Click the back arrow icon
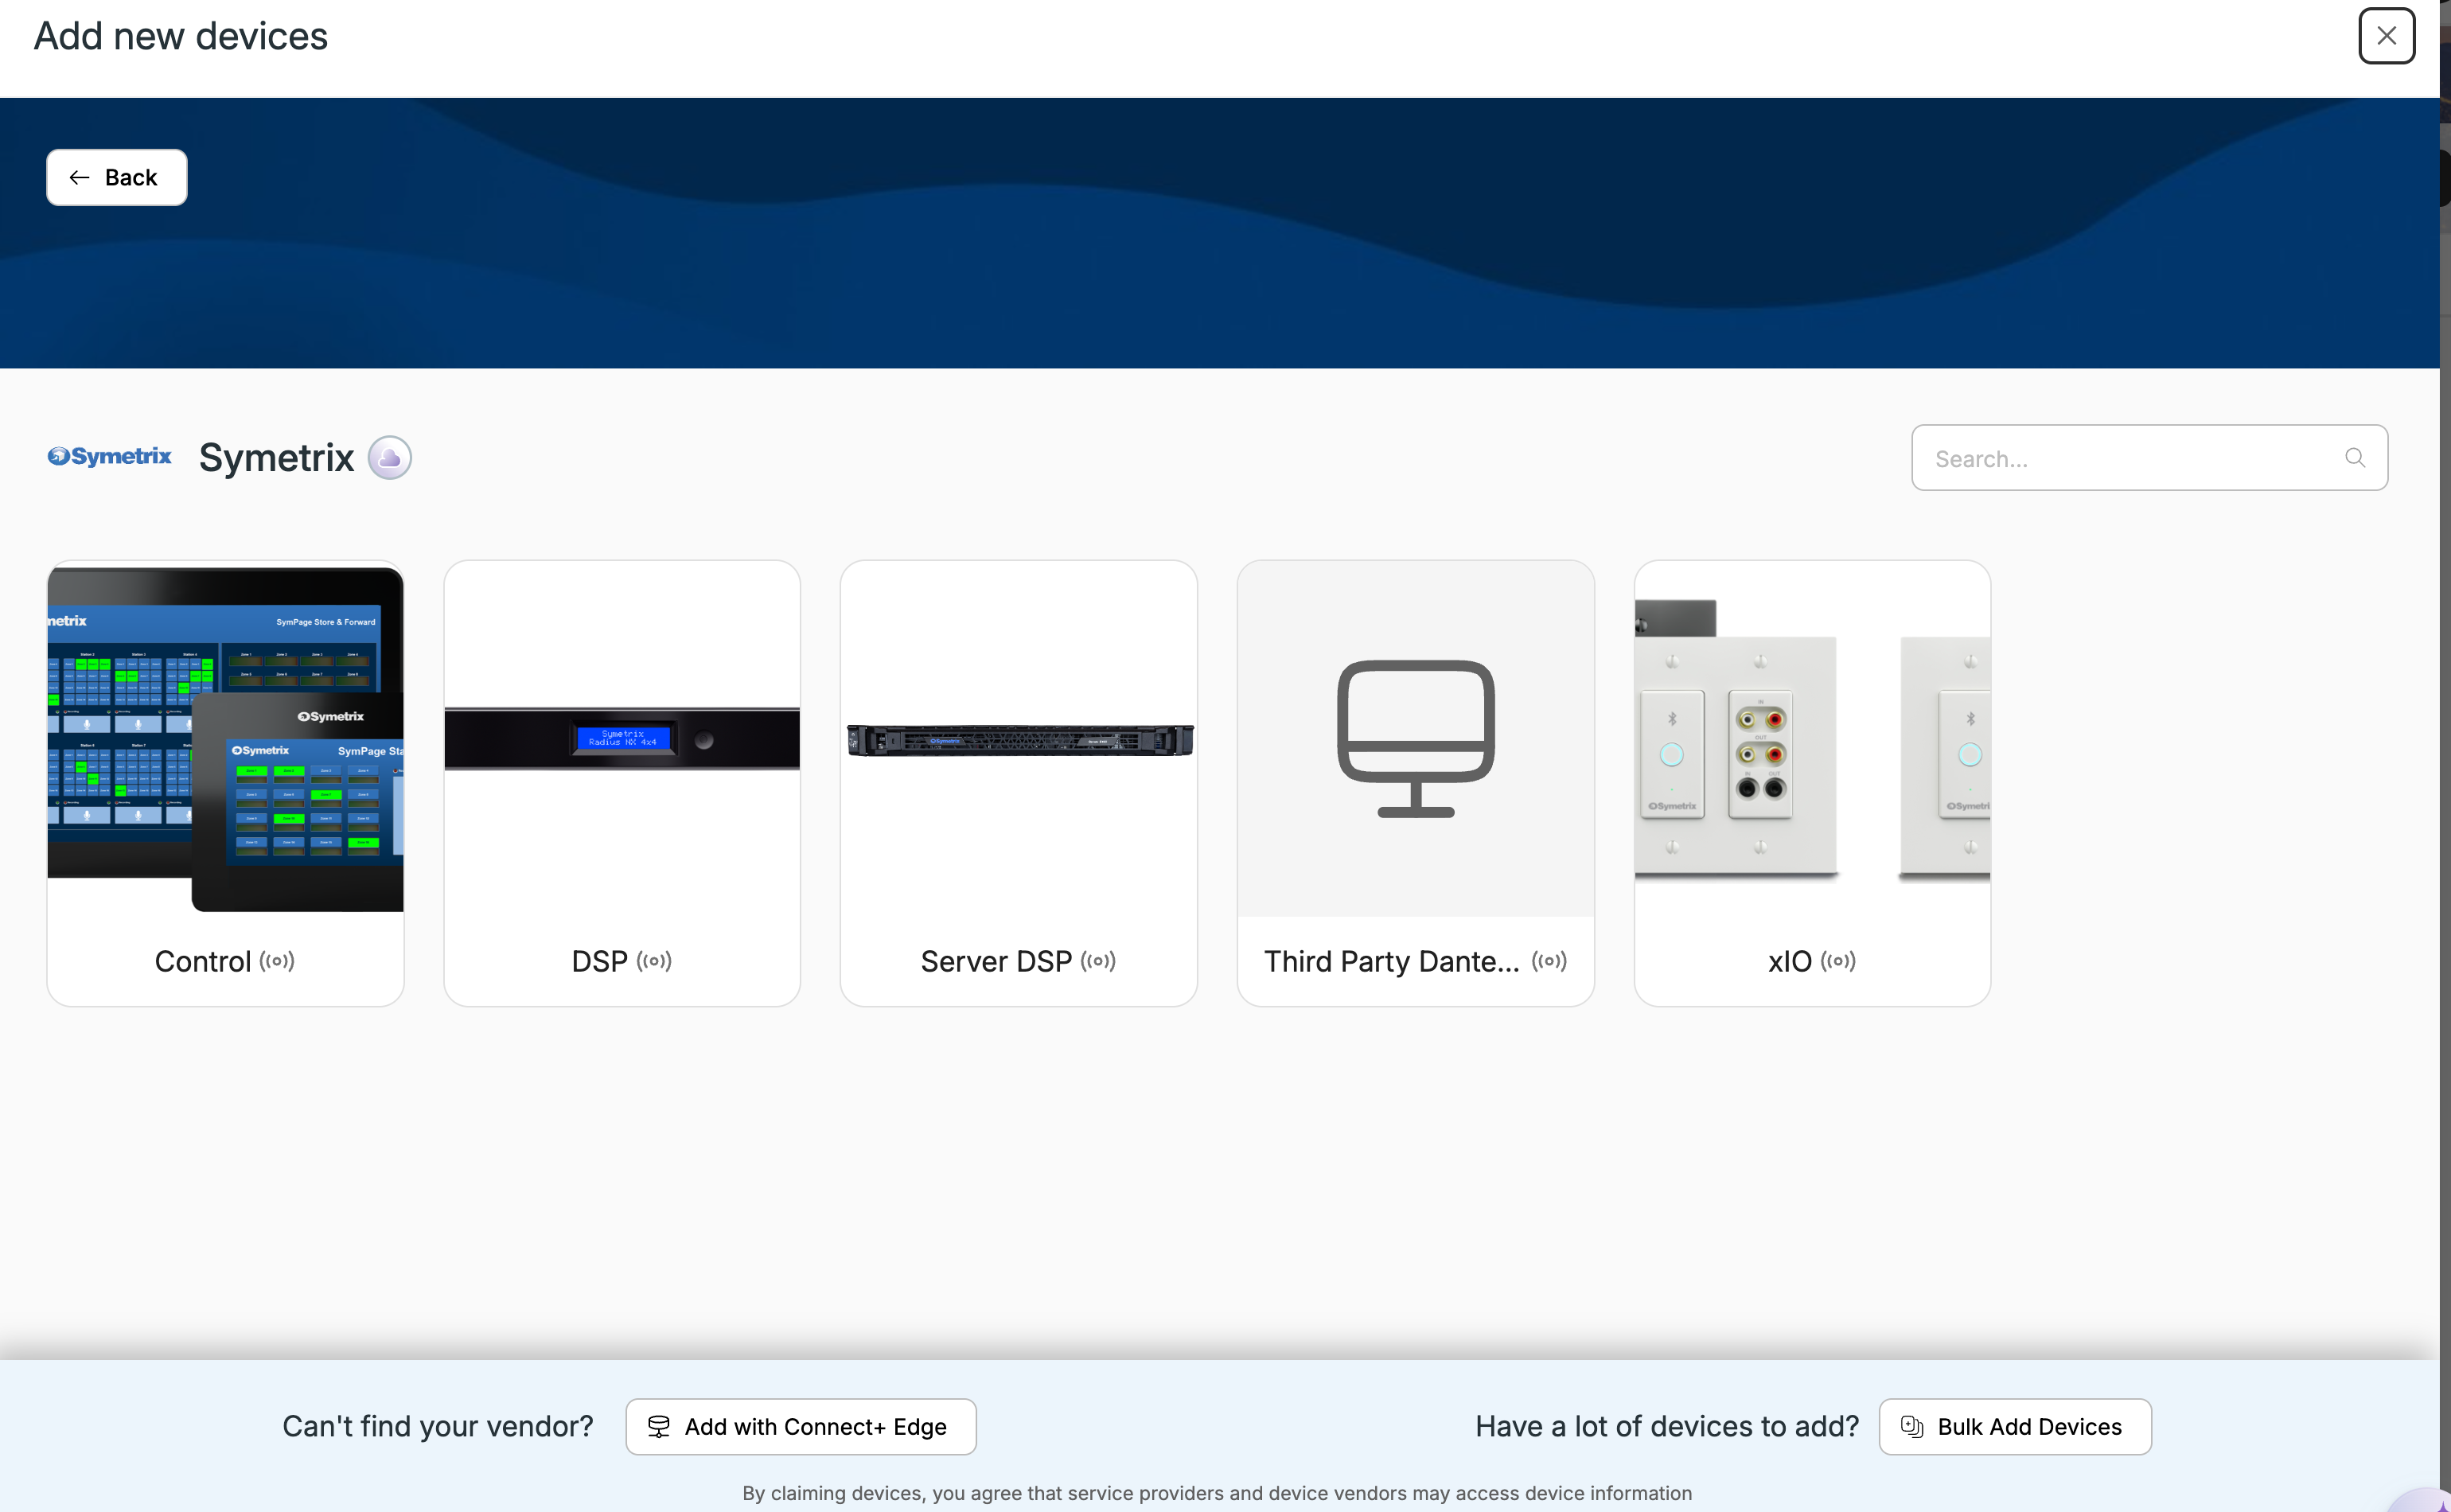 tap(79, 177)
